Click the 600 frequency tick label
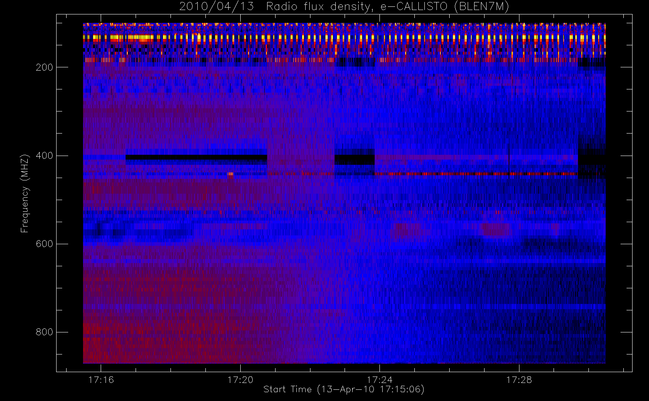Viewport: 649px width, 401px height. [x=44, y=244]
